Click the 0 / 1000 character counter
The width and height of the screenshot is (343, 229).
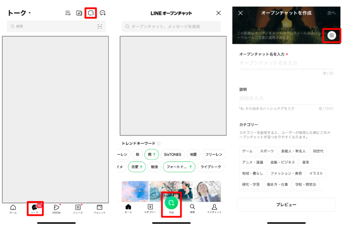click(x=326, y=108)
